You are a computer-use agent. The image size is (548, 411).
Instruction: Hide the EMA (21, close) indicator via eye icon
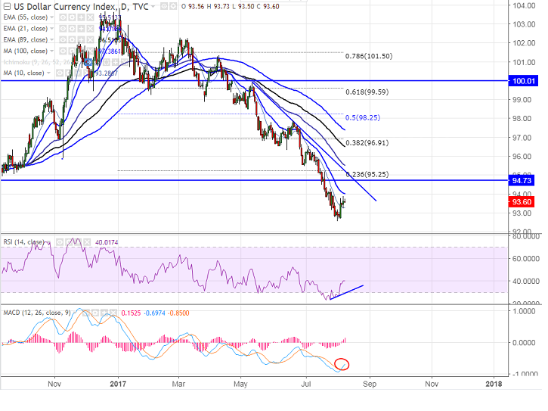tap(63, 29)
